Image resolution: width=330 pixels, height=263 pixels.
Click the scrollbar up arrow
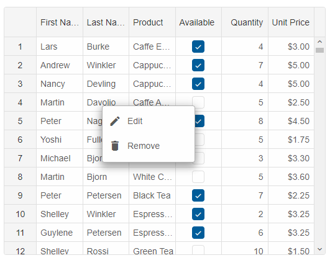(x=319, y=42)
